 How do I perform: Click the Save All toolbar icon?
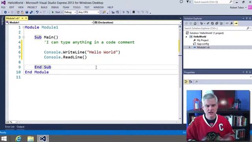31,12
